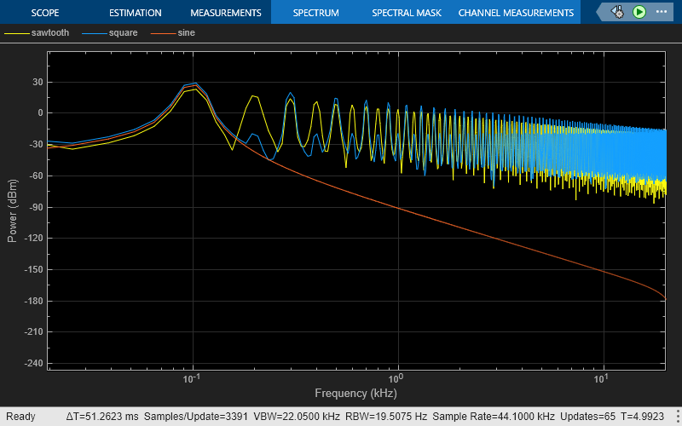The width and height of the screenshot is (682, 426).
Task: Open the Spectral Mask tab
Action: [x=406, y=13]
